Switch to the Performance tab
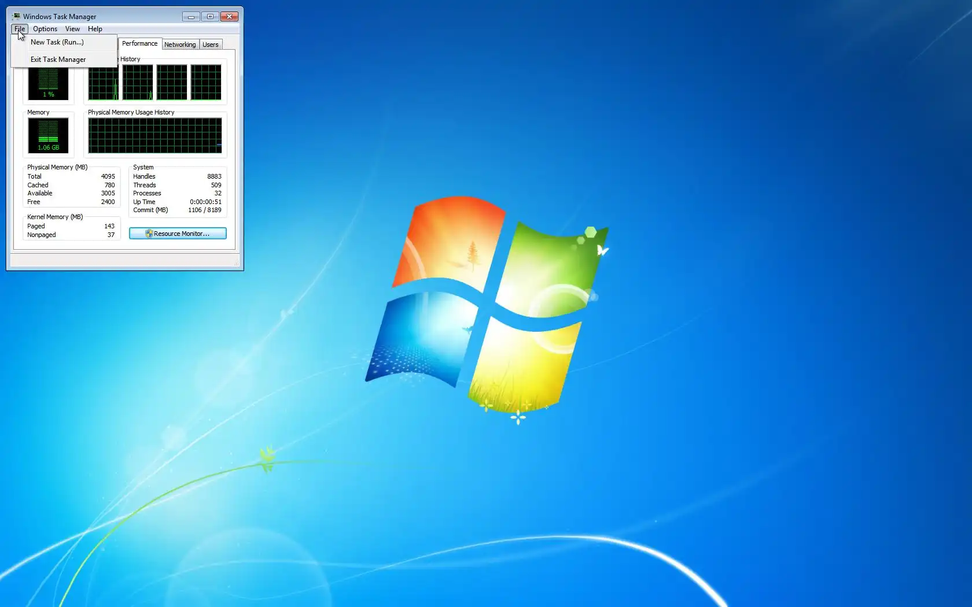 tap(139, 43)
